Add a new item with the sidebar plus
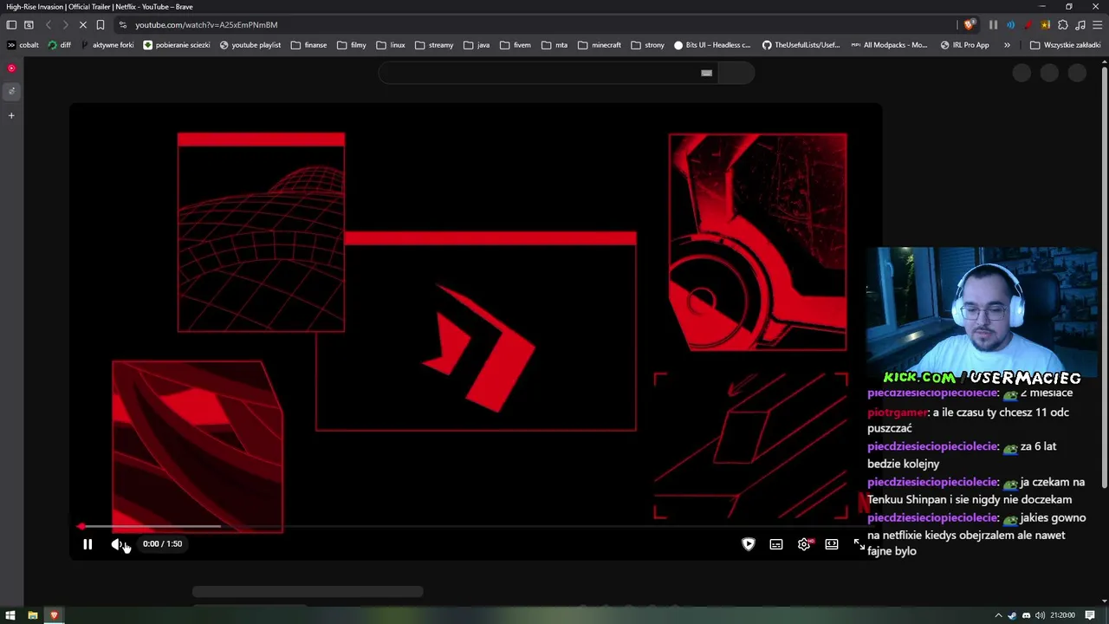The height and width of the screenshot is (624, 1109). 11,115
